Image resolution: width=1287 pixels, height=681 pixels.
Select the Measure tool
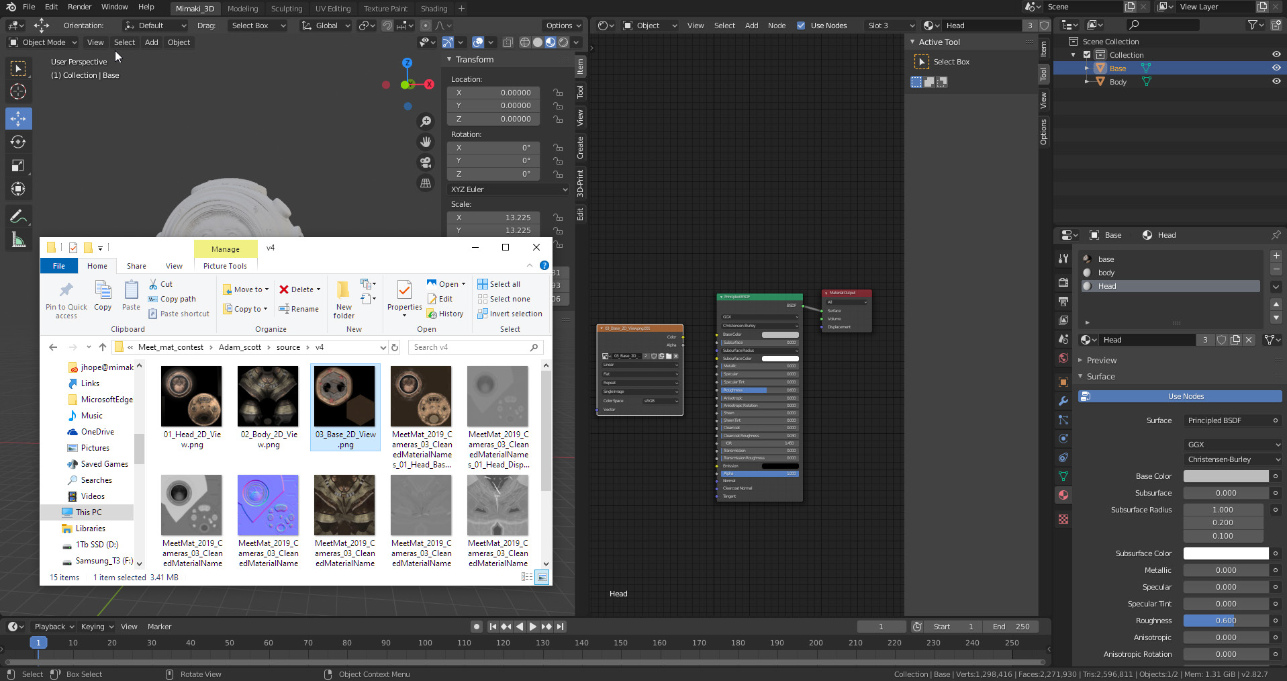(18, 240)
